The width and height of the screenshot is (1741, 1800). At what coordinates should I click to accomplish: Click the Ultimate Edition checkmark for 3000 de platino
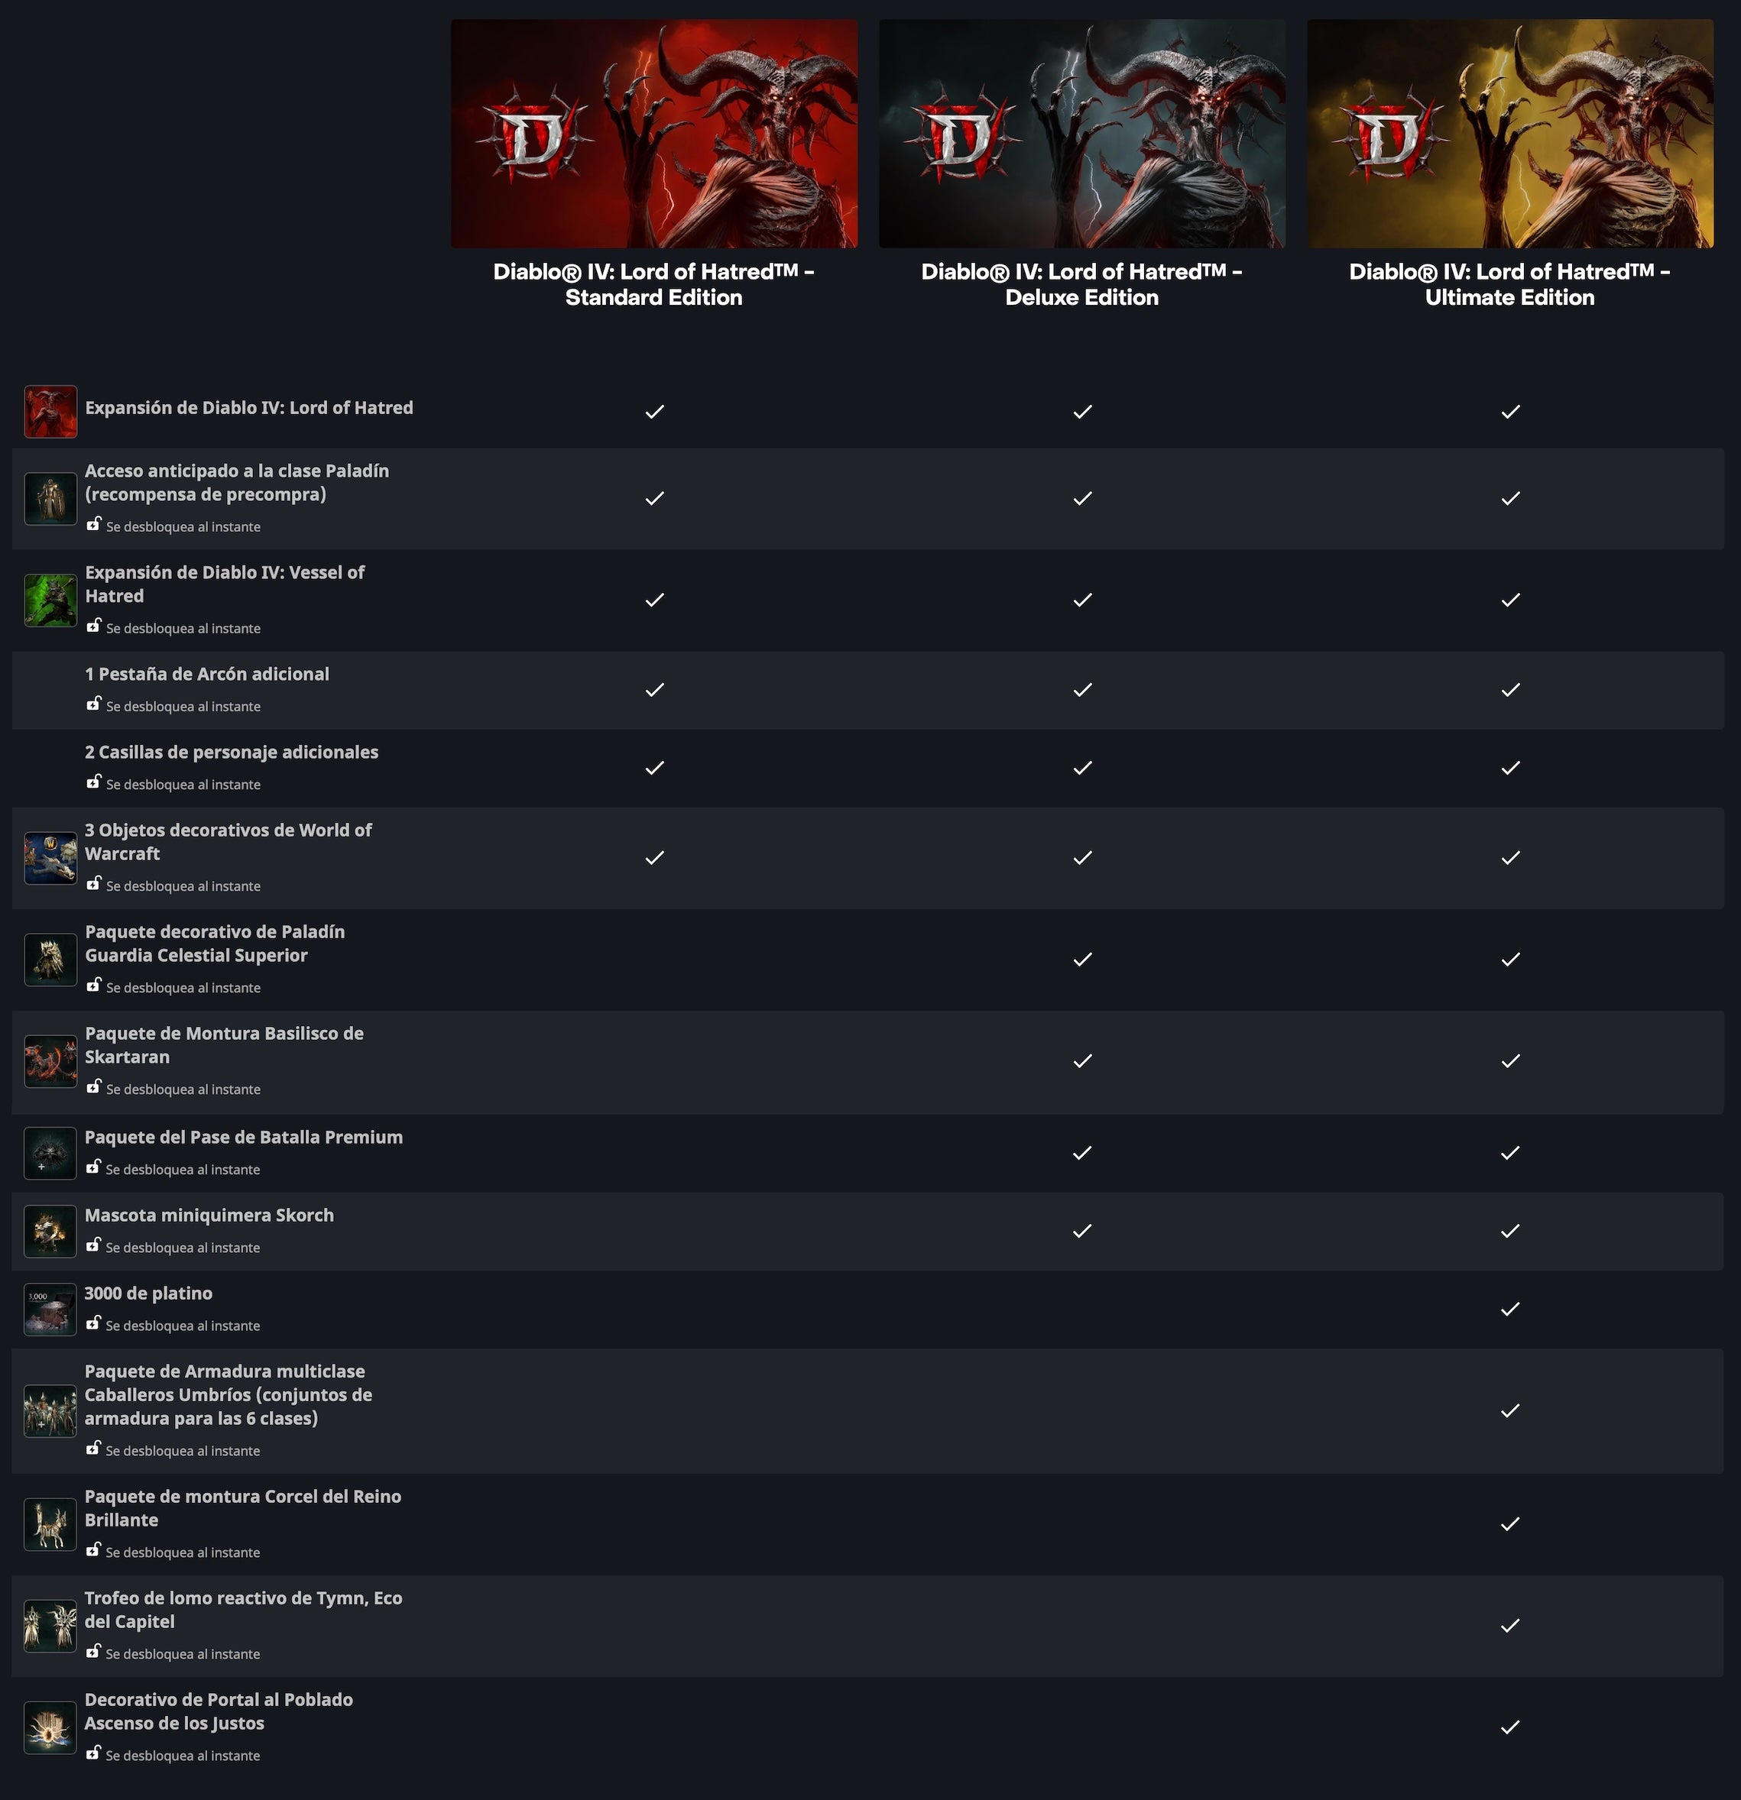[x=1510, y=1309]
